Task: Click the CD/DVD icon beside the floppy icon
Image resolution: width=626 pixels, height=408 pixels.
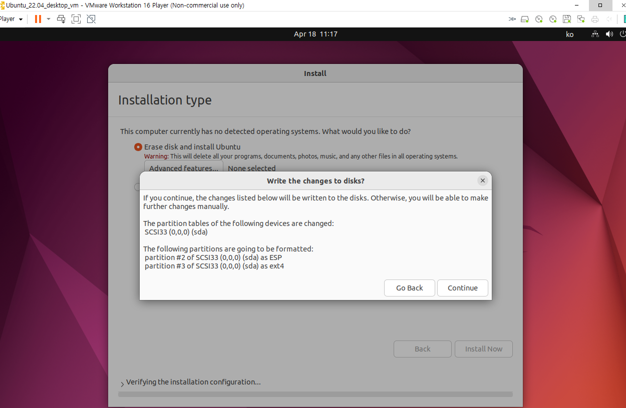Action: pyautogui.click(x=553, y=19)
